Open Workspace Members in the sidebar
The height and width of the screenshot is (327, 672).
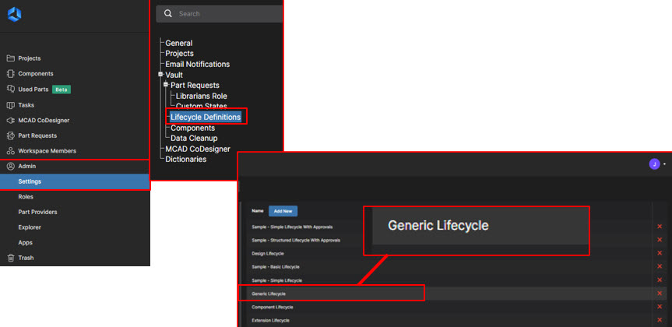47,151
